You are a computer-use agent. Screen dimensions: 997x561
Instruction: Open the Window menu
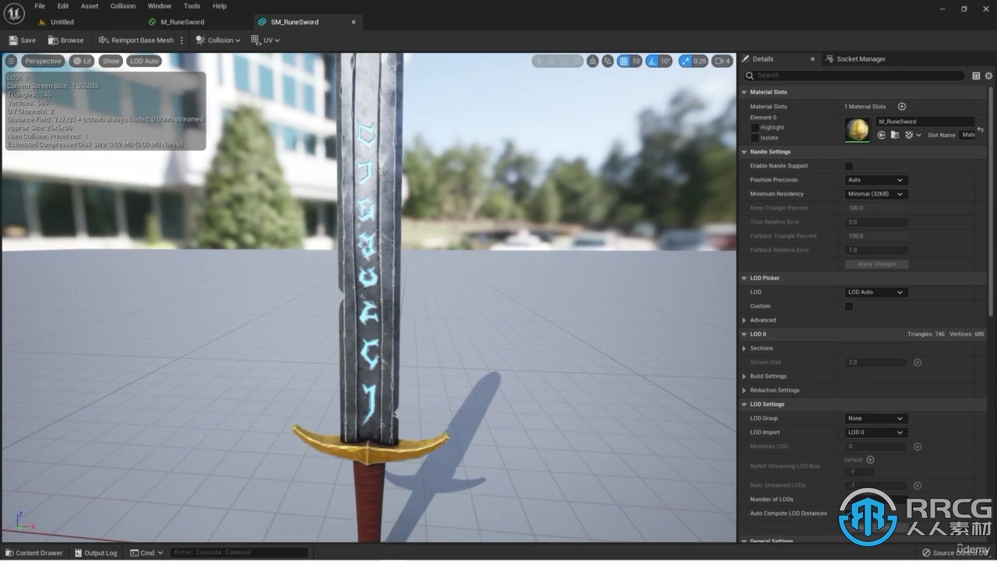(x=160, y=6)
